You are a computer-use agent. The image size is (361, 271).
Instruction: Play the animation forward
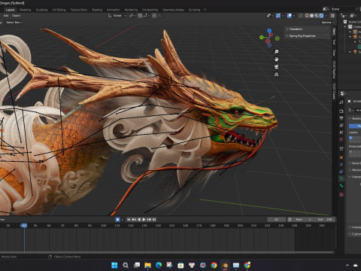click(144, 220)
